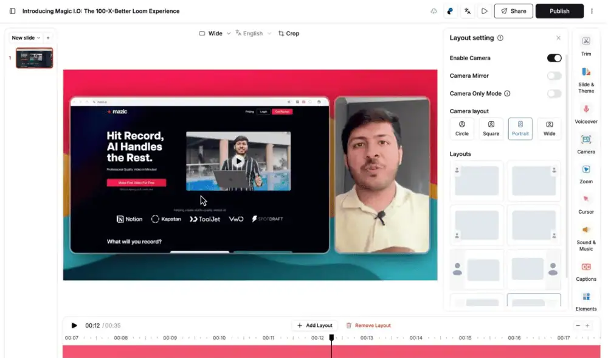Expand the New slide dropdown
This screenshot has width=608, height=358.
pyautogui.click(x=26, y=38)
